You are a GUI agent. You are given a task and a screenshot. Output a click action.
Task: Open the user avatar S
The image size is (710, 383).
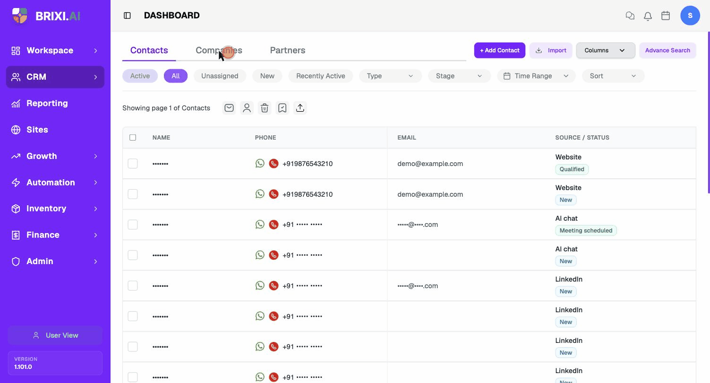tap(690, 16)
